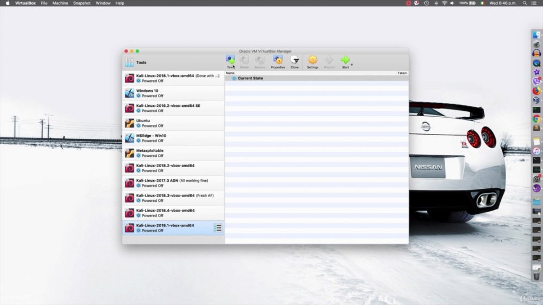Open the Machine menu
Image resolution: width=543 pixels, height=305 pixels.
pyautogui.click(x=60, y=3)
